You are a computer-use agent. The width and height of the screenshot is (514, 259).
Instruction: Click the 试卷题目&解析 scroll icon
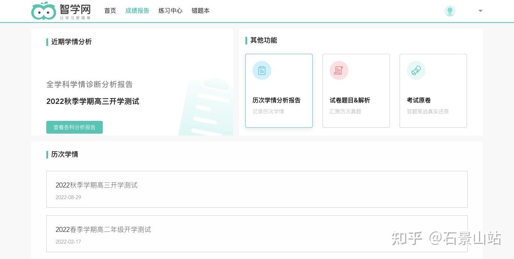click(339, 70)
